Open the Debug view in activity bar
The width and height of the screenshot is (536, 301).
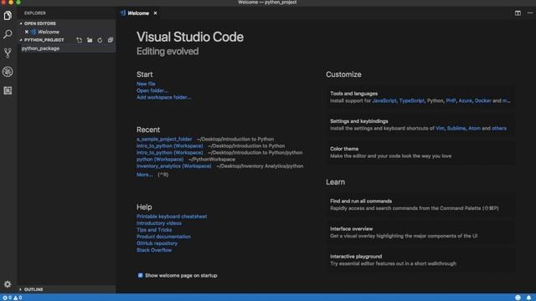[8, 72]
